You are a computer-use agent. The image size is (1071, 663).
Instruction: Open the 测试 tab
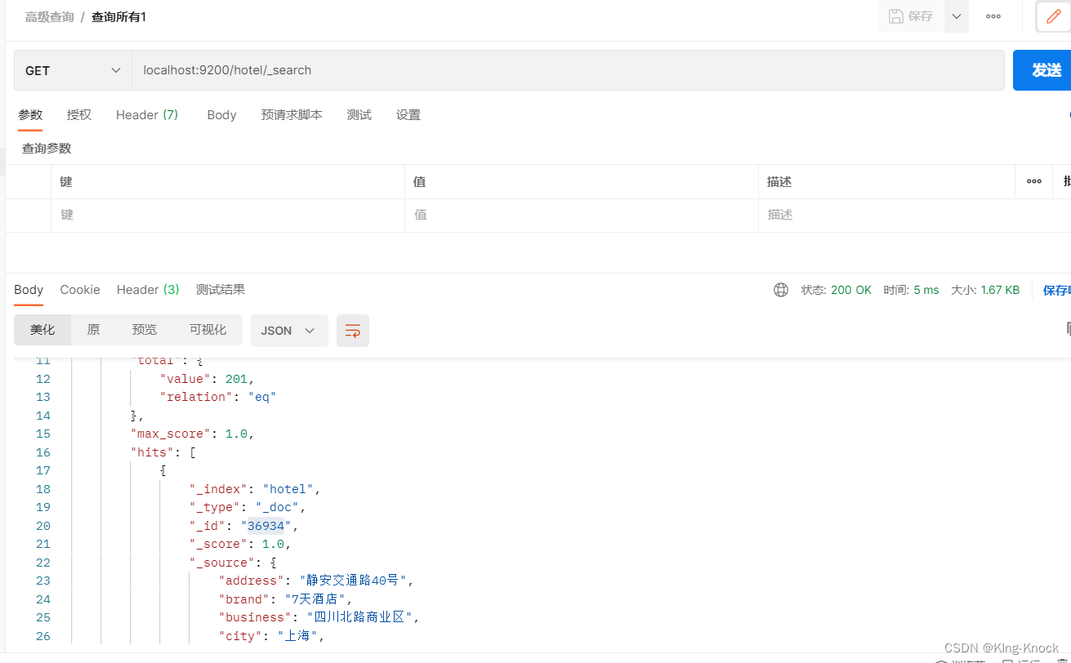click(x=359, y=115)
